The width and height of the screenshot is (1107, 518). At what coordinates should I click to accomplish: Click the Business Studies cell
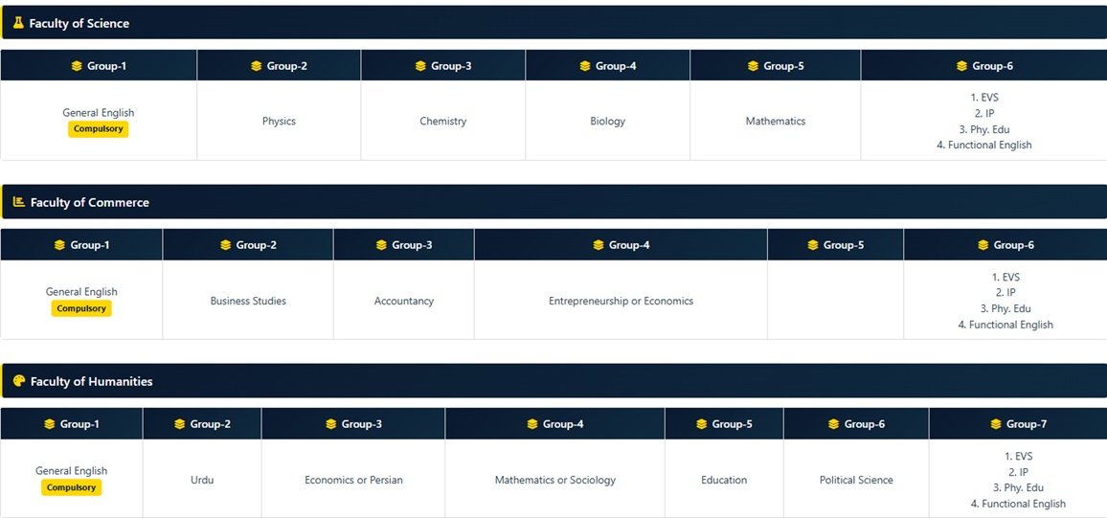pyautogui.click(x=248, y=300)
